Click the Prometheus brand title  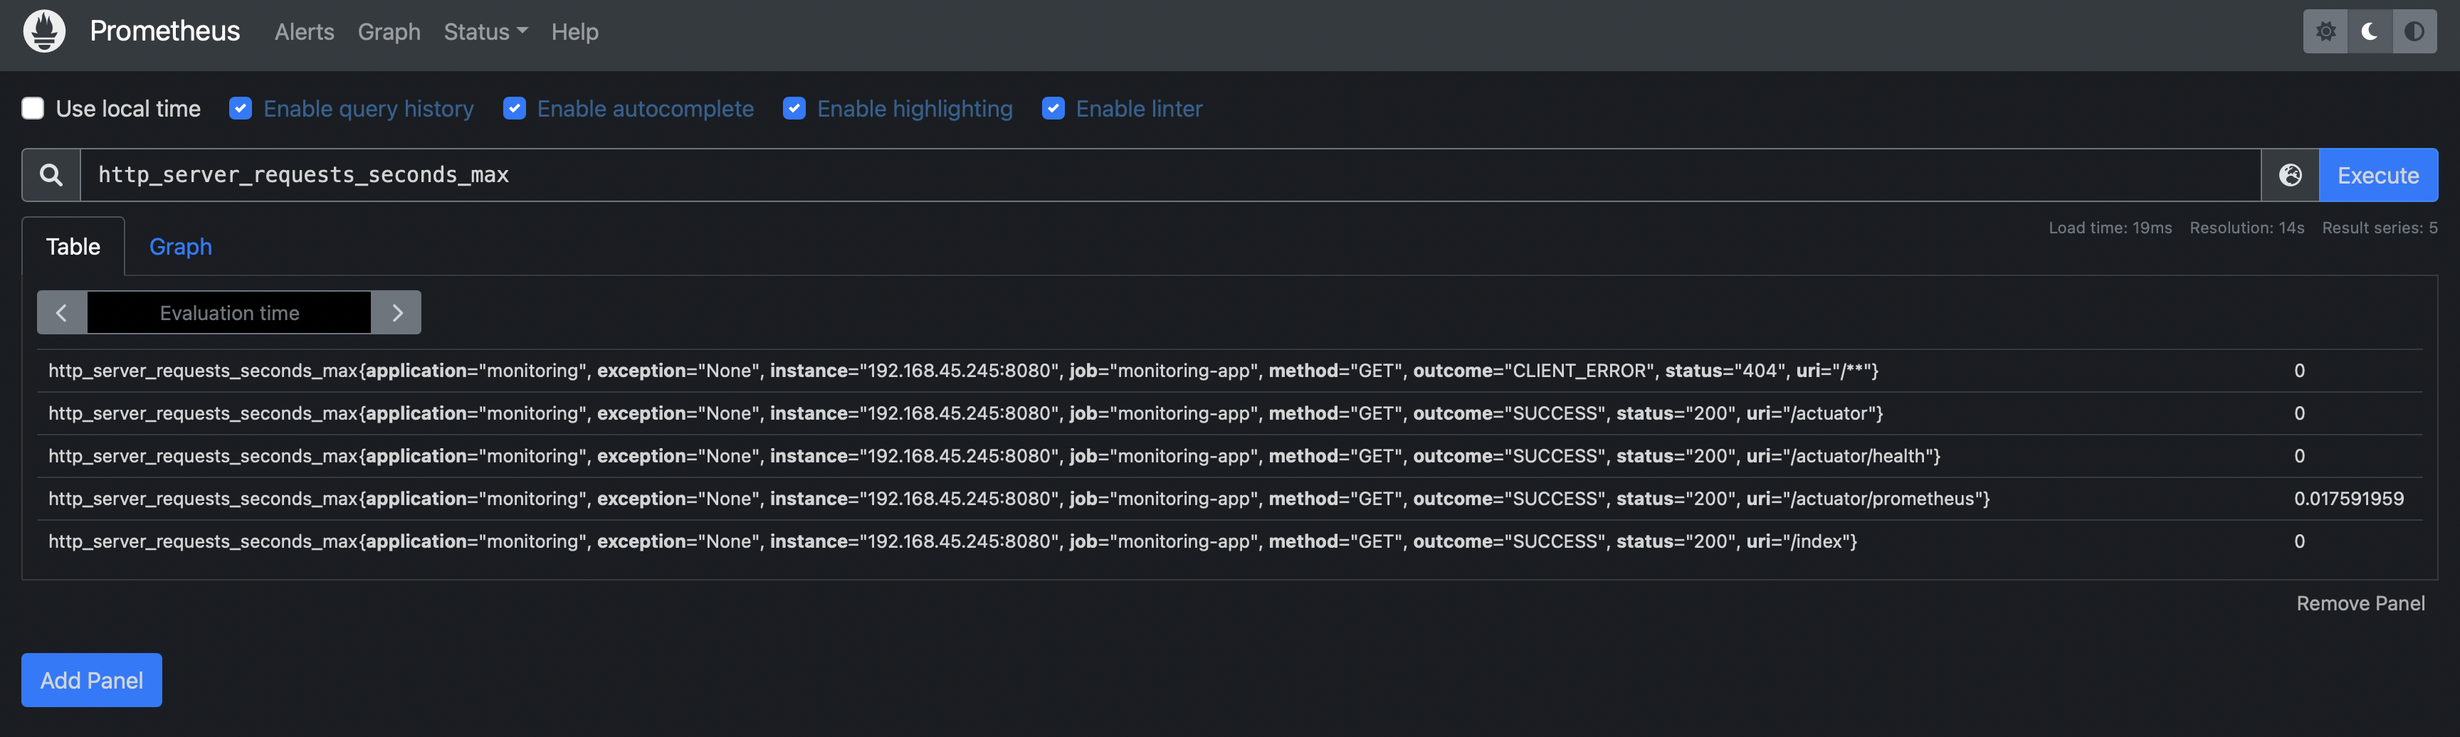[165, 31]
